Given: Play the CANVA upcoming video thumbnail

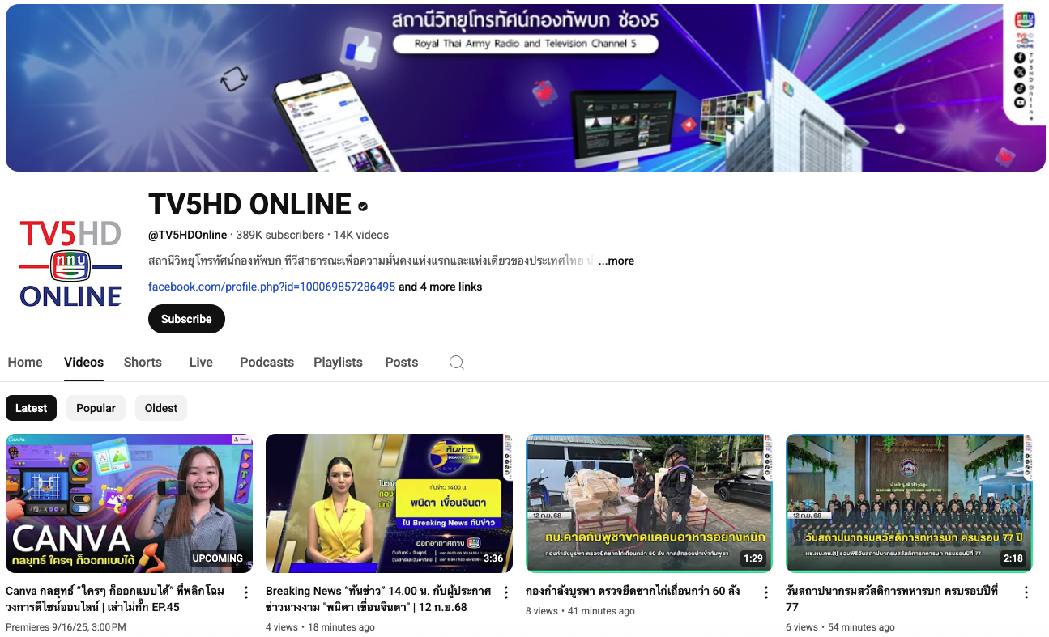Looking at the screenshot, I should tap(130, 503).
